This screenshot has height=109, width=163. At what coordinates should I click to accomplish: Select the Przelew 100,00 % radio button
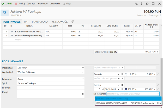coord(126,89)
